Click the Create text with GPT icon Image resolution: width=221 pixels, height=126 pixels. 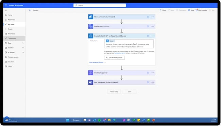pyautogui.click(x=91, y=36)
